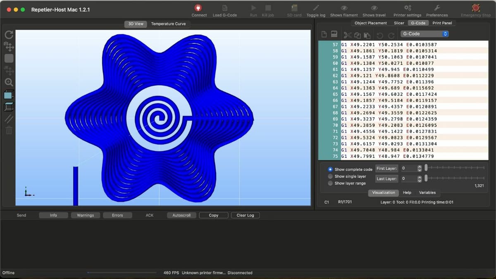Click the Toggle log pencil icon
Image resolution: width=496 pixels, height=279 pixels.
point(316,8)
